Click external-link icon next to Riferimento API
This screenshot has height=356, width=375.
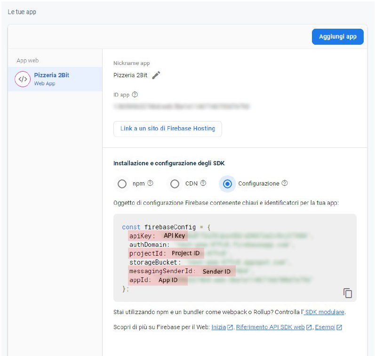tap(309, 327)
